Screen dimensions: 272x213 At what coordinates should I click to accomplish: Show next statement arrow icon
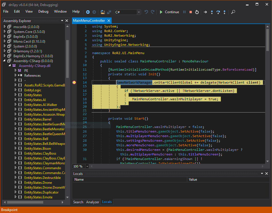coord(205,12)
